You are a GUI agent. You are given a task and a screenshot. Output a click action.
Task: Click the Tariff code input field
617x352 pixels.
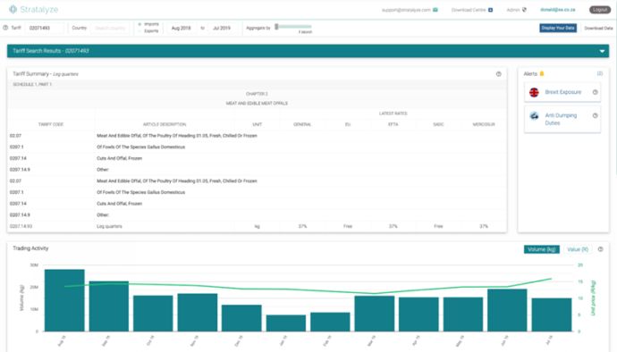[45, 29]
